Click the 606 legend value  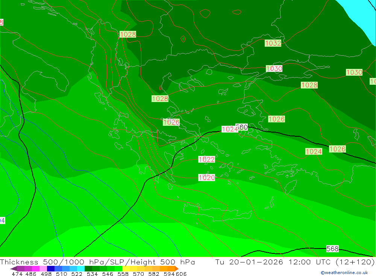click(x=181, y=274)
